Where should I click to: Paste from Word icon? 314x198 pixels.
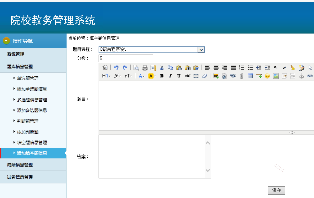click(x=196, y=67)
